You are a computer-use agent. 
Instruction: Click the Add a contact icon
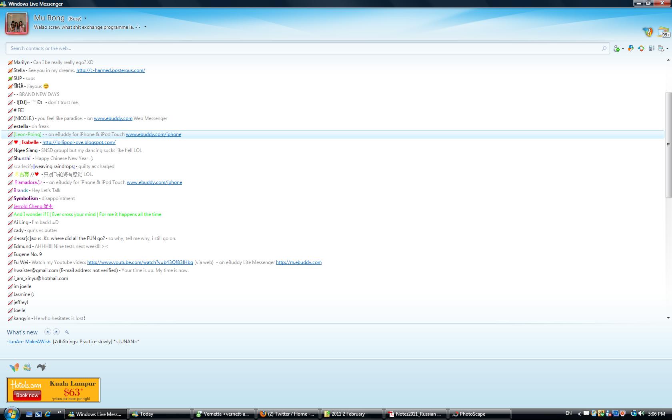tap(617, 48)
